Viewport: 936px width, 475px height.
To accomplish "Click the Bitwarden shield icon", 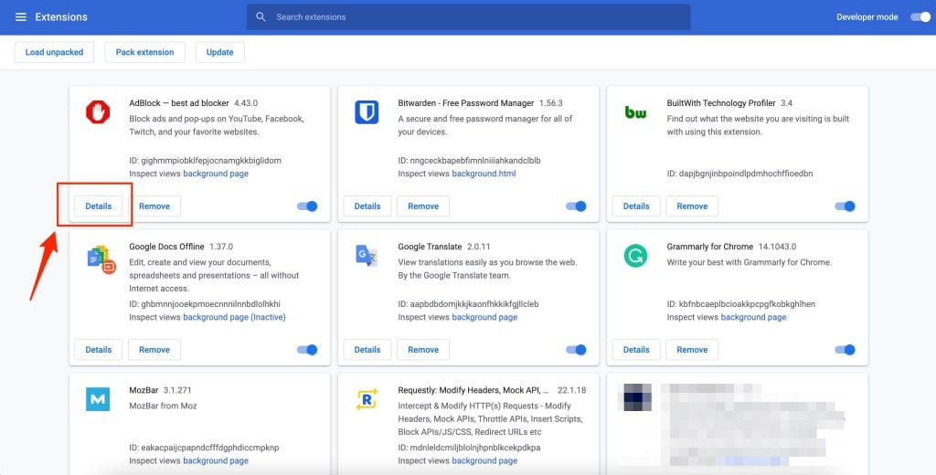I will [367, 111].
